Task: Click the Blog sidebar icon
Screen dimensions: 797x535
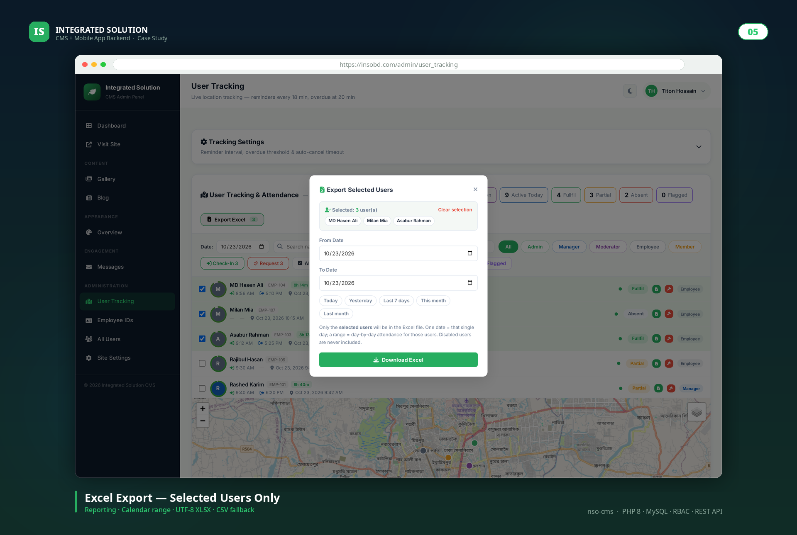Action: [x=89, y=198]
